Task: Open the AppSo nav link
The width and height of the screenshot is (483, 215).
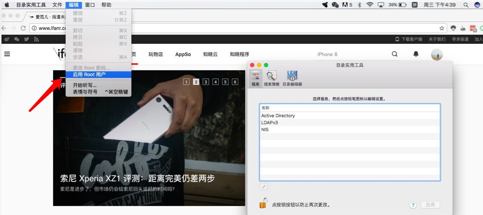Action: coord(183,54)
